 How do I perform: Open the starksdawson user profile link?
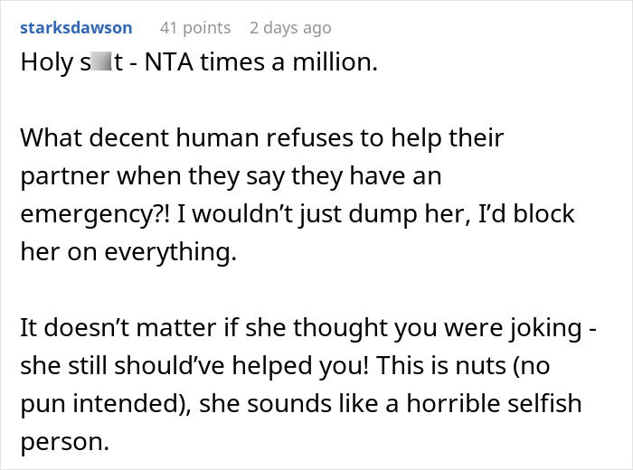click(x=75, y=28)
